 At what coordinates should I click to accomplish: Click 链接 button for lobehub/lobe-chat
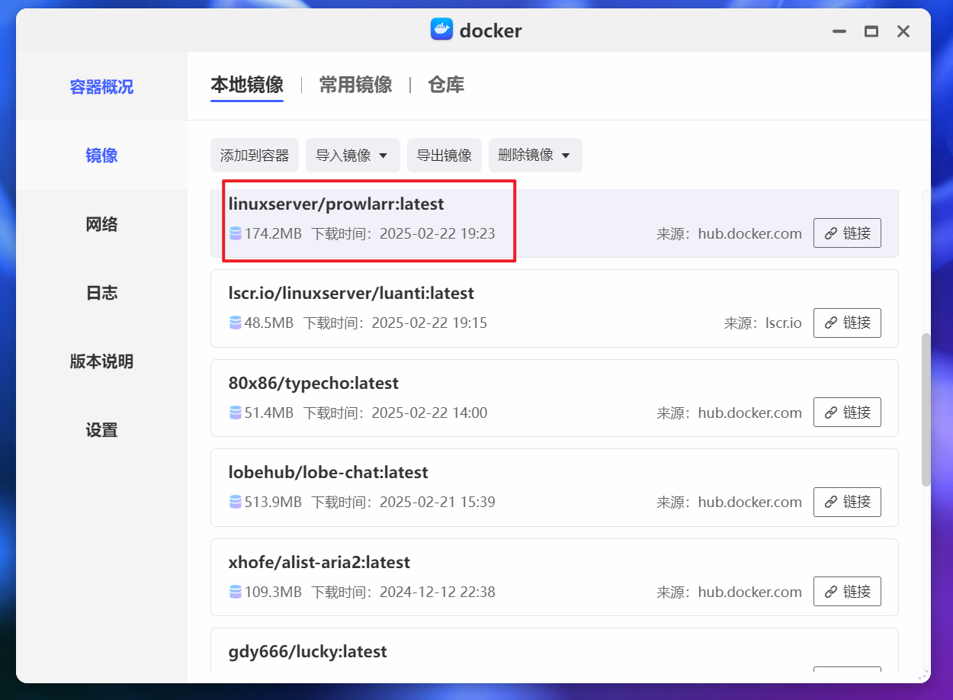click(847, 502)
